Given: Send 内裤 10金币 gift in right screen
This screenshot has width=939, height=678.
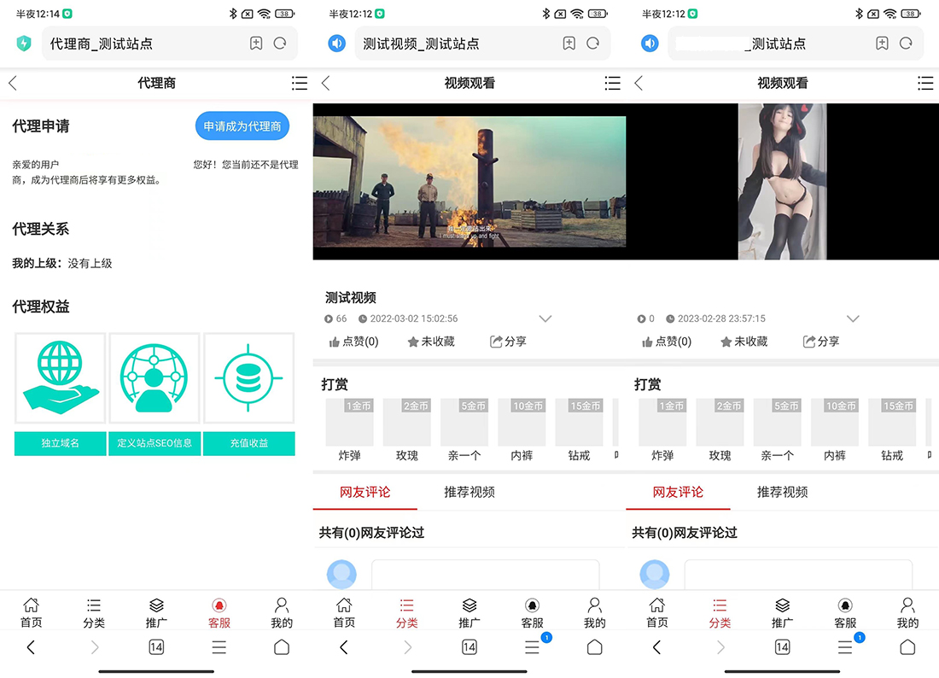Looking at the screenshot, I should click(x=835, y=430).
